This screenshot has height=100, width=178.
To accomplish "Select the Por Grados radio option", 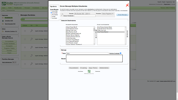I will click(x=51, y=15).
